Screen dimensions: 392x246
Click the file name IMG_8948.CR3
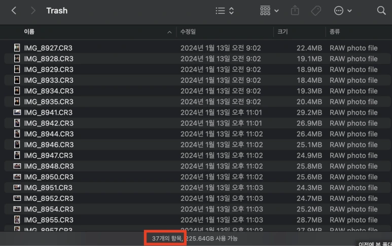click(x=49, y=166)
